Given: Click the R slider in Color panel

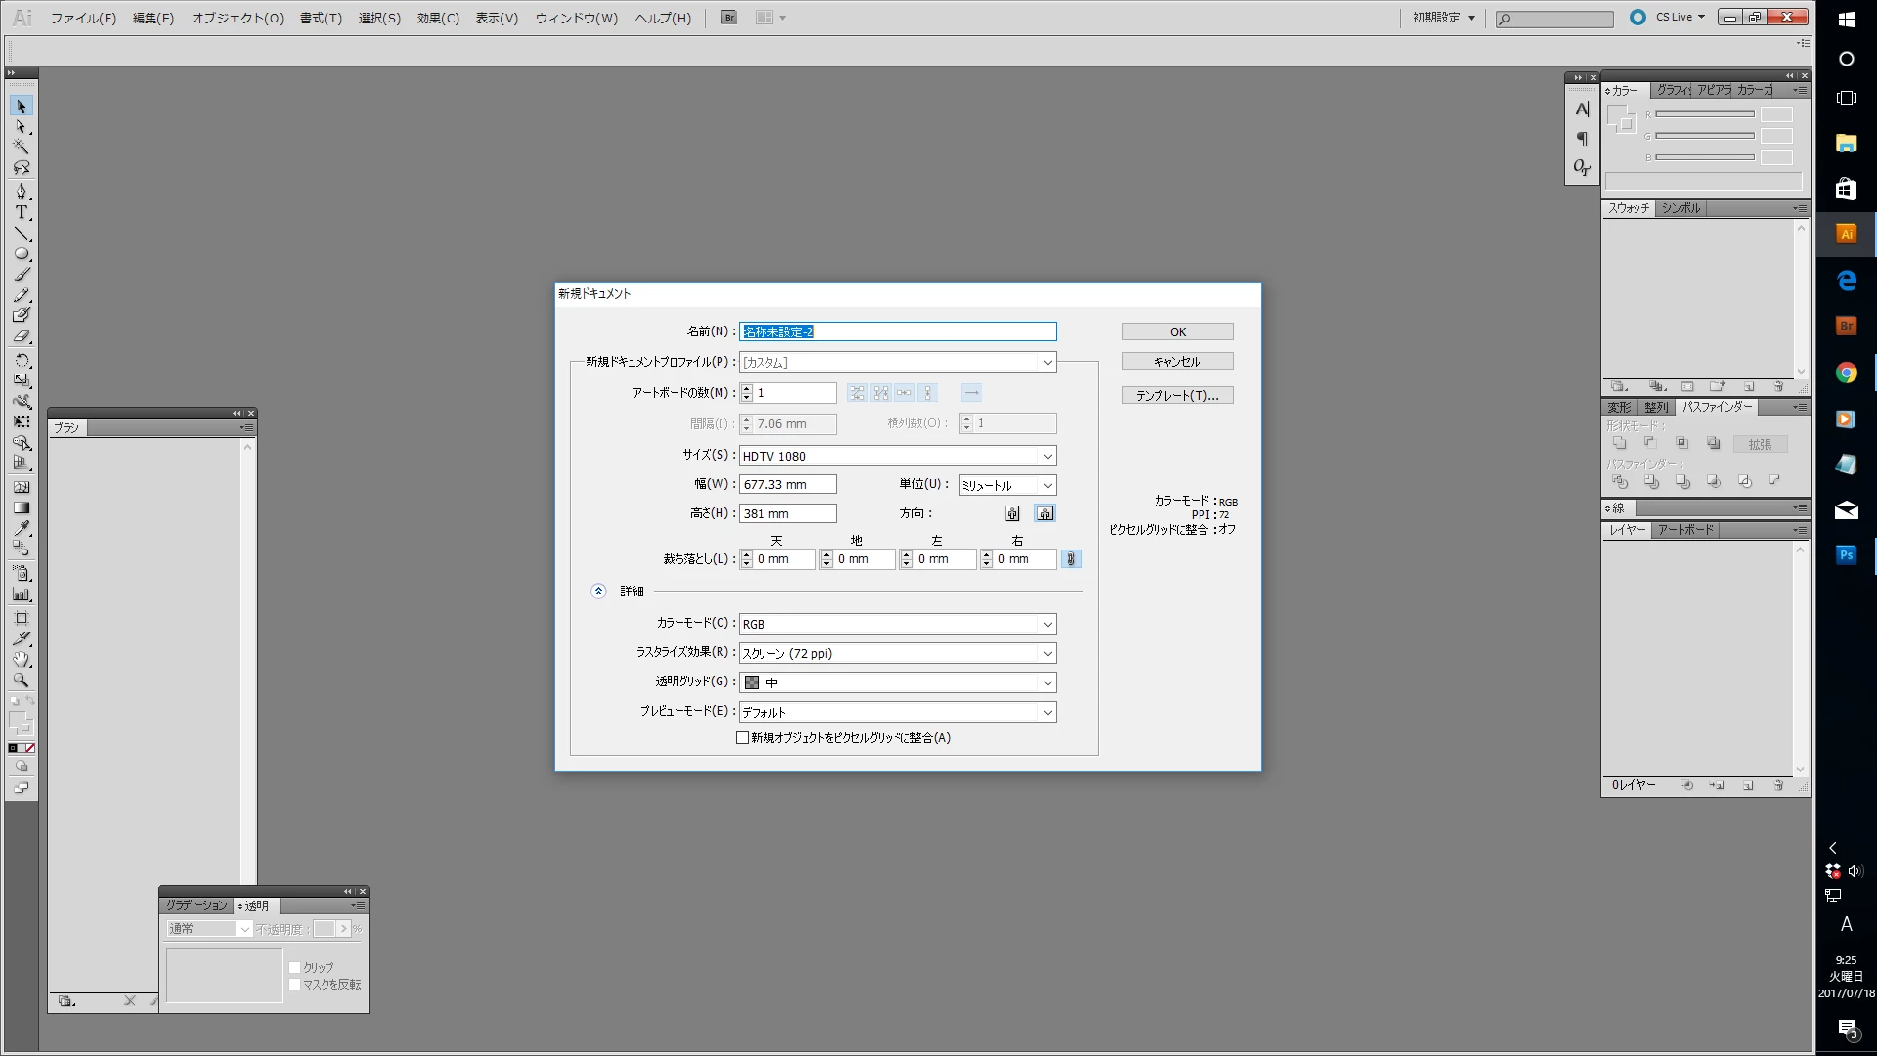Looking at the screenshot, I should (1704, 115).
